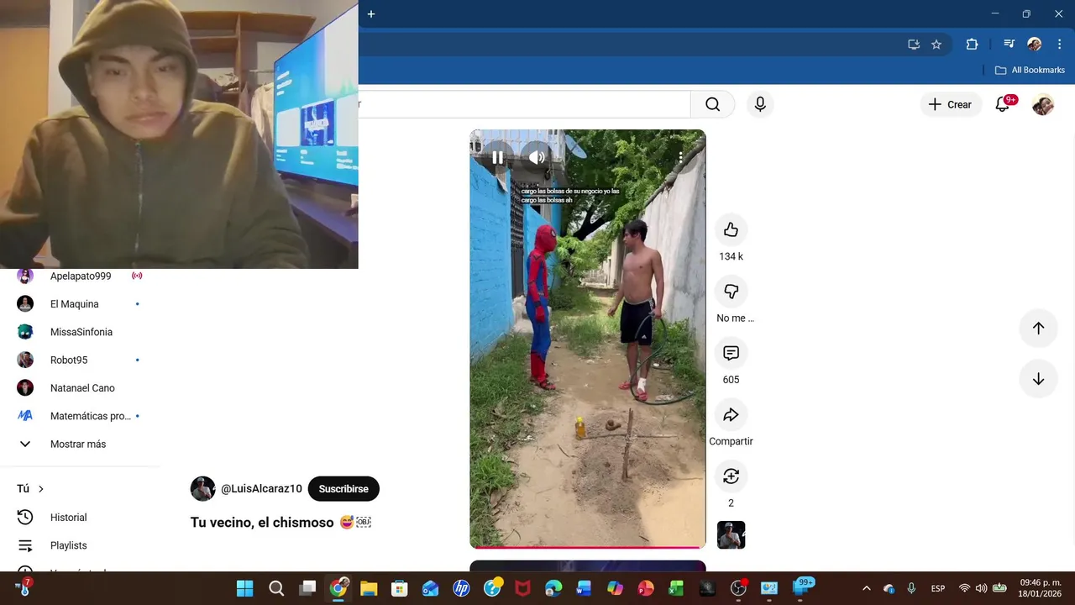1075x605 pixels.
Task: Click the YouTube search magnifier button
Action: click(712, 104)
